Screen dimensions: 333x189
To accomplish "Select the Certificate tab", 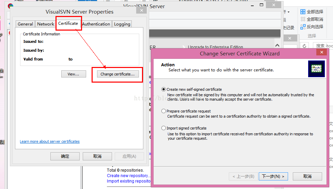I will (68, 23).
